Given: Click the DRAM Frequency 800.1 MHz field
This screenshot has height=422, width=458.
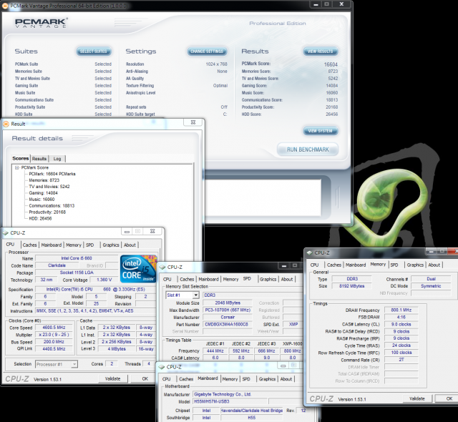Looking at the screenshot, I should point(401,310).
